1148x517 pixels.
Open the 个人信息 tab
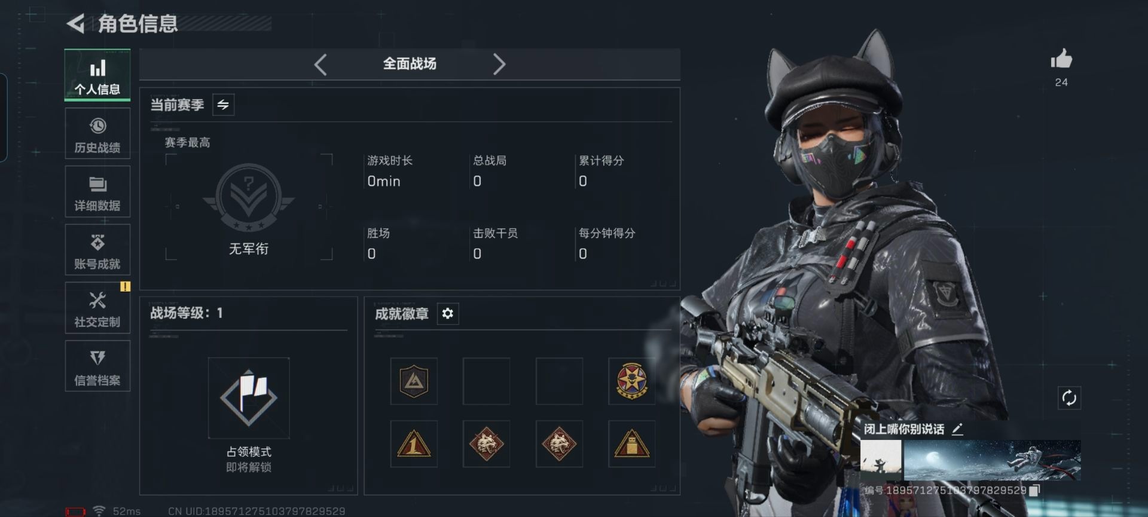pyautogui.click(x=97, y=75)
